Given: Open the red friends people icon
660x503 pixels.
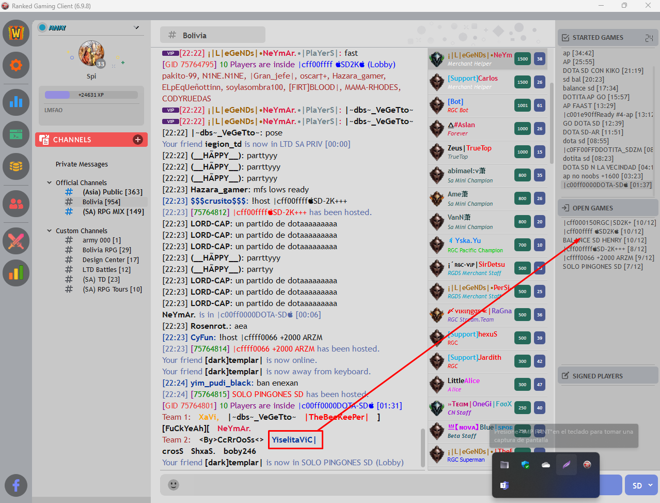Looking at the screenshot, I should (x=16, y=204).
